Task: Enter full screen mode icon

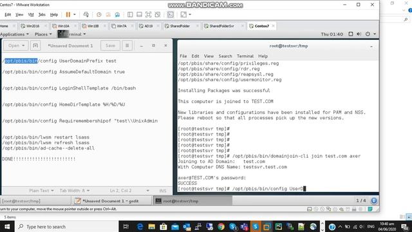Action: click(x=148, y=15)
